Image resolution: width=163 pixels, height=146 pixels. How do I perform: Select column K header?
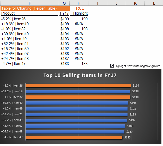point(135,3)
